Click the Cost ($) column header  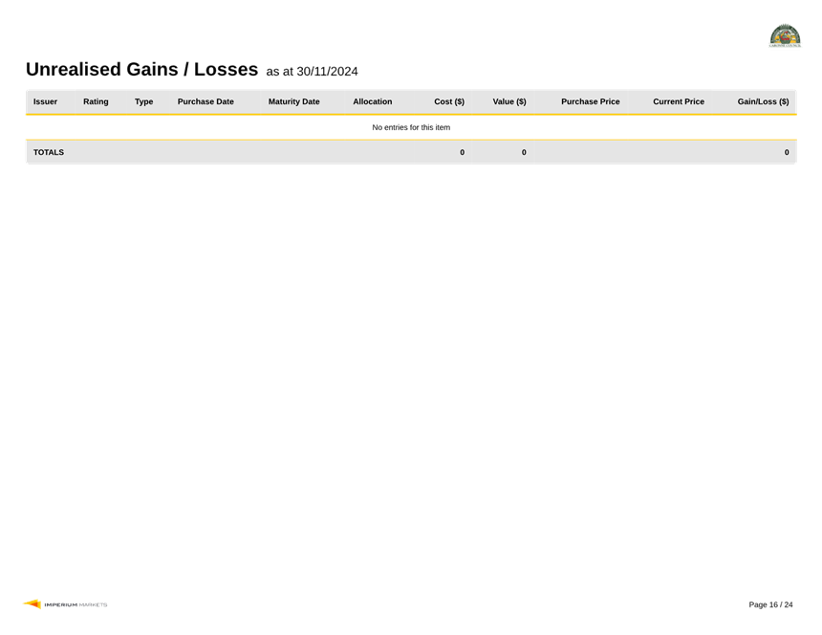point(449,101)
